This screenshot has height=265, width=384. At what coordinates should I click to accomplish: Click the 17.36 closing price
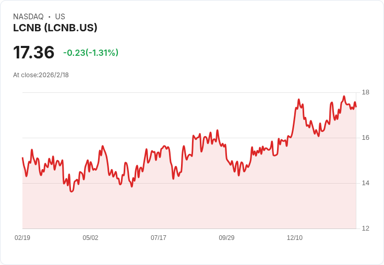[33, 52]
